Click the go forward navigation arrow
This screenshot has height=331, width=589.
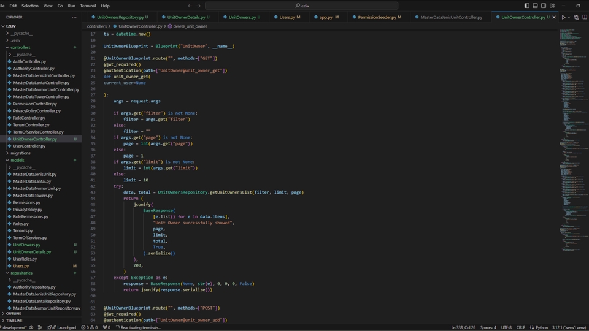pyautogui.click(x=199, y=6)
